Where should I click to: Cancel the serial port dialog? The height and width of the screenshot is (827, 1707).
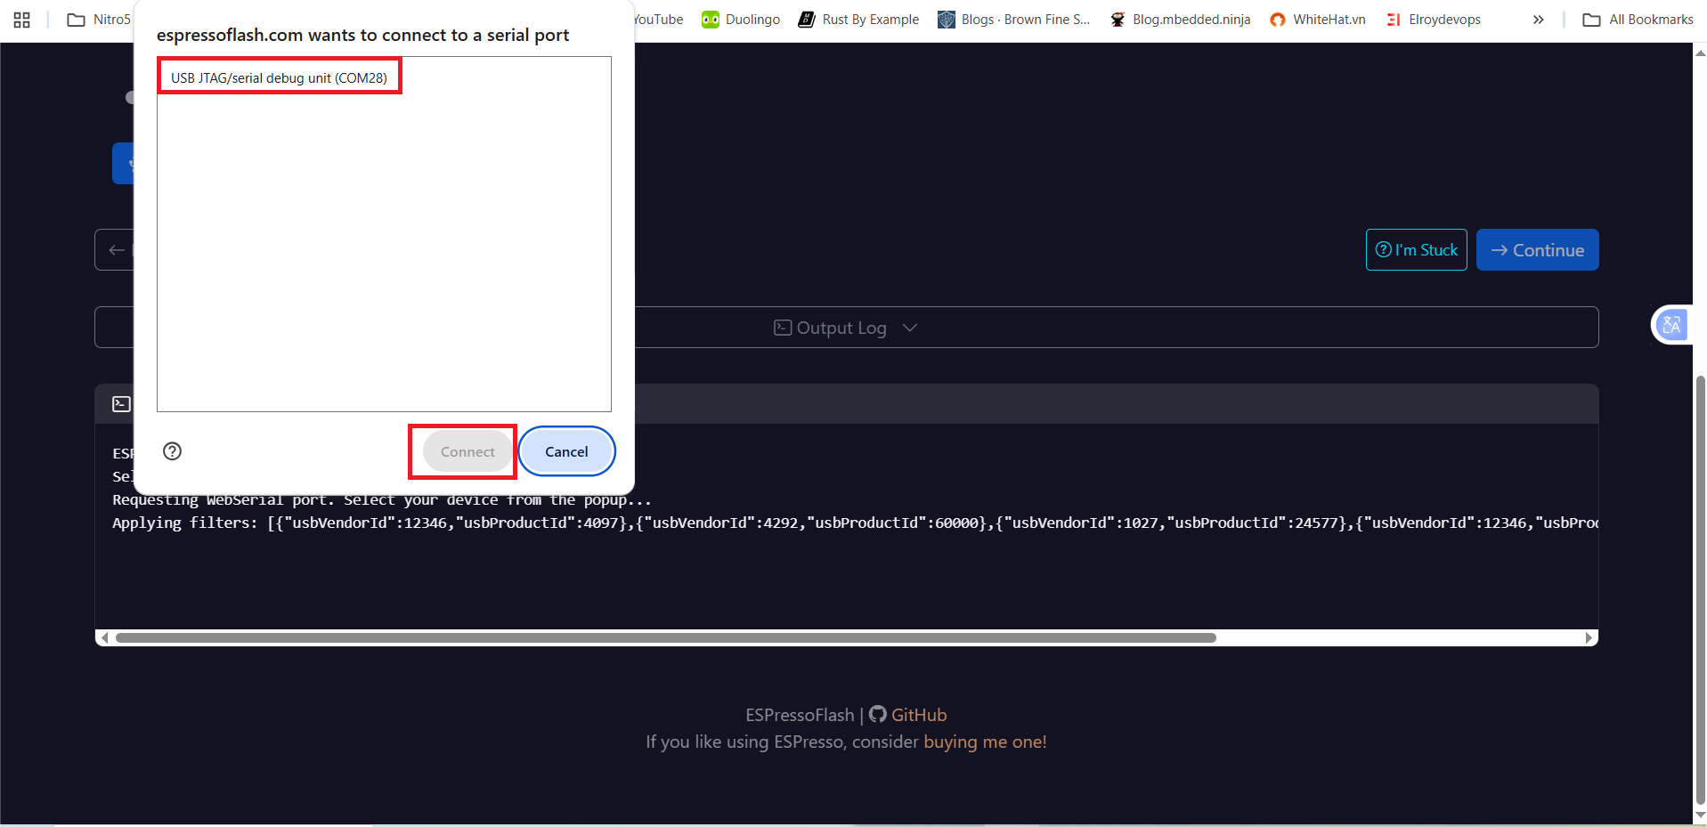point(566,451)
